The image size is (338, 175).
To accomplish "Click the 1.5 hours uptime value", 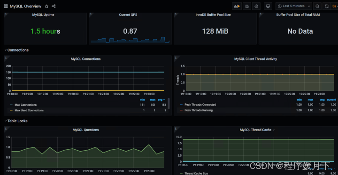I will tap(45, 31).
